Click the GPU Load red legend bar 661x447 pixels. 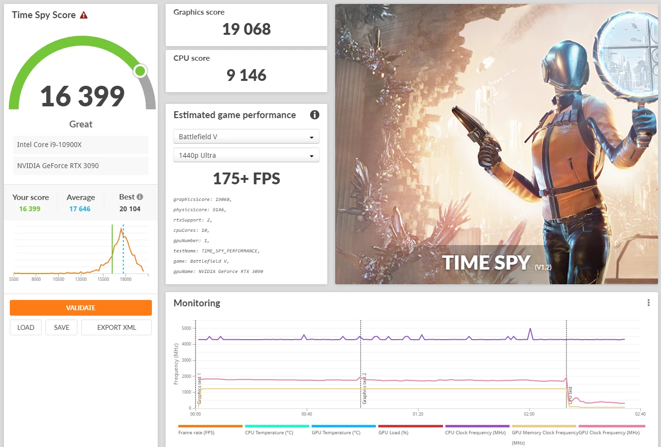click(411, 426)
